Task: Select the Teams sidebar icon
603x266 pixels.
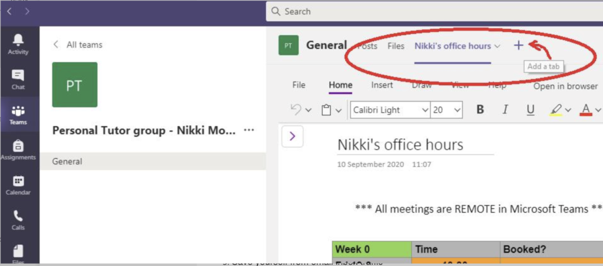Action: pyautogui.click(x=18, y=115)
